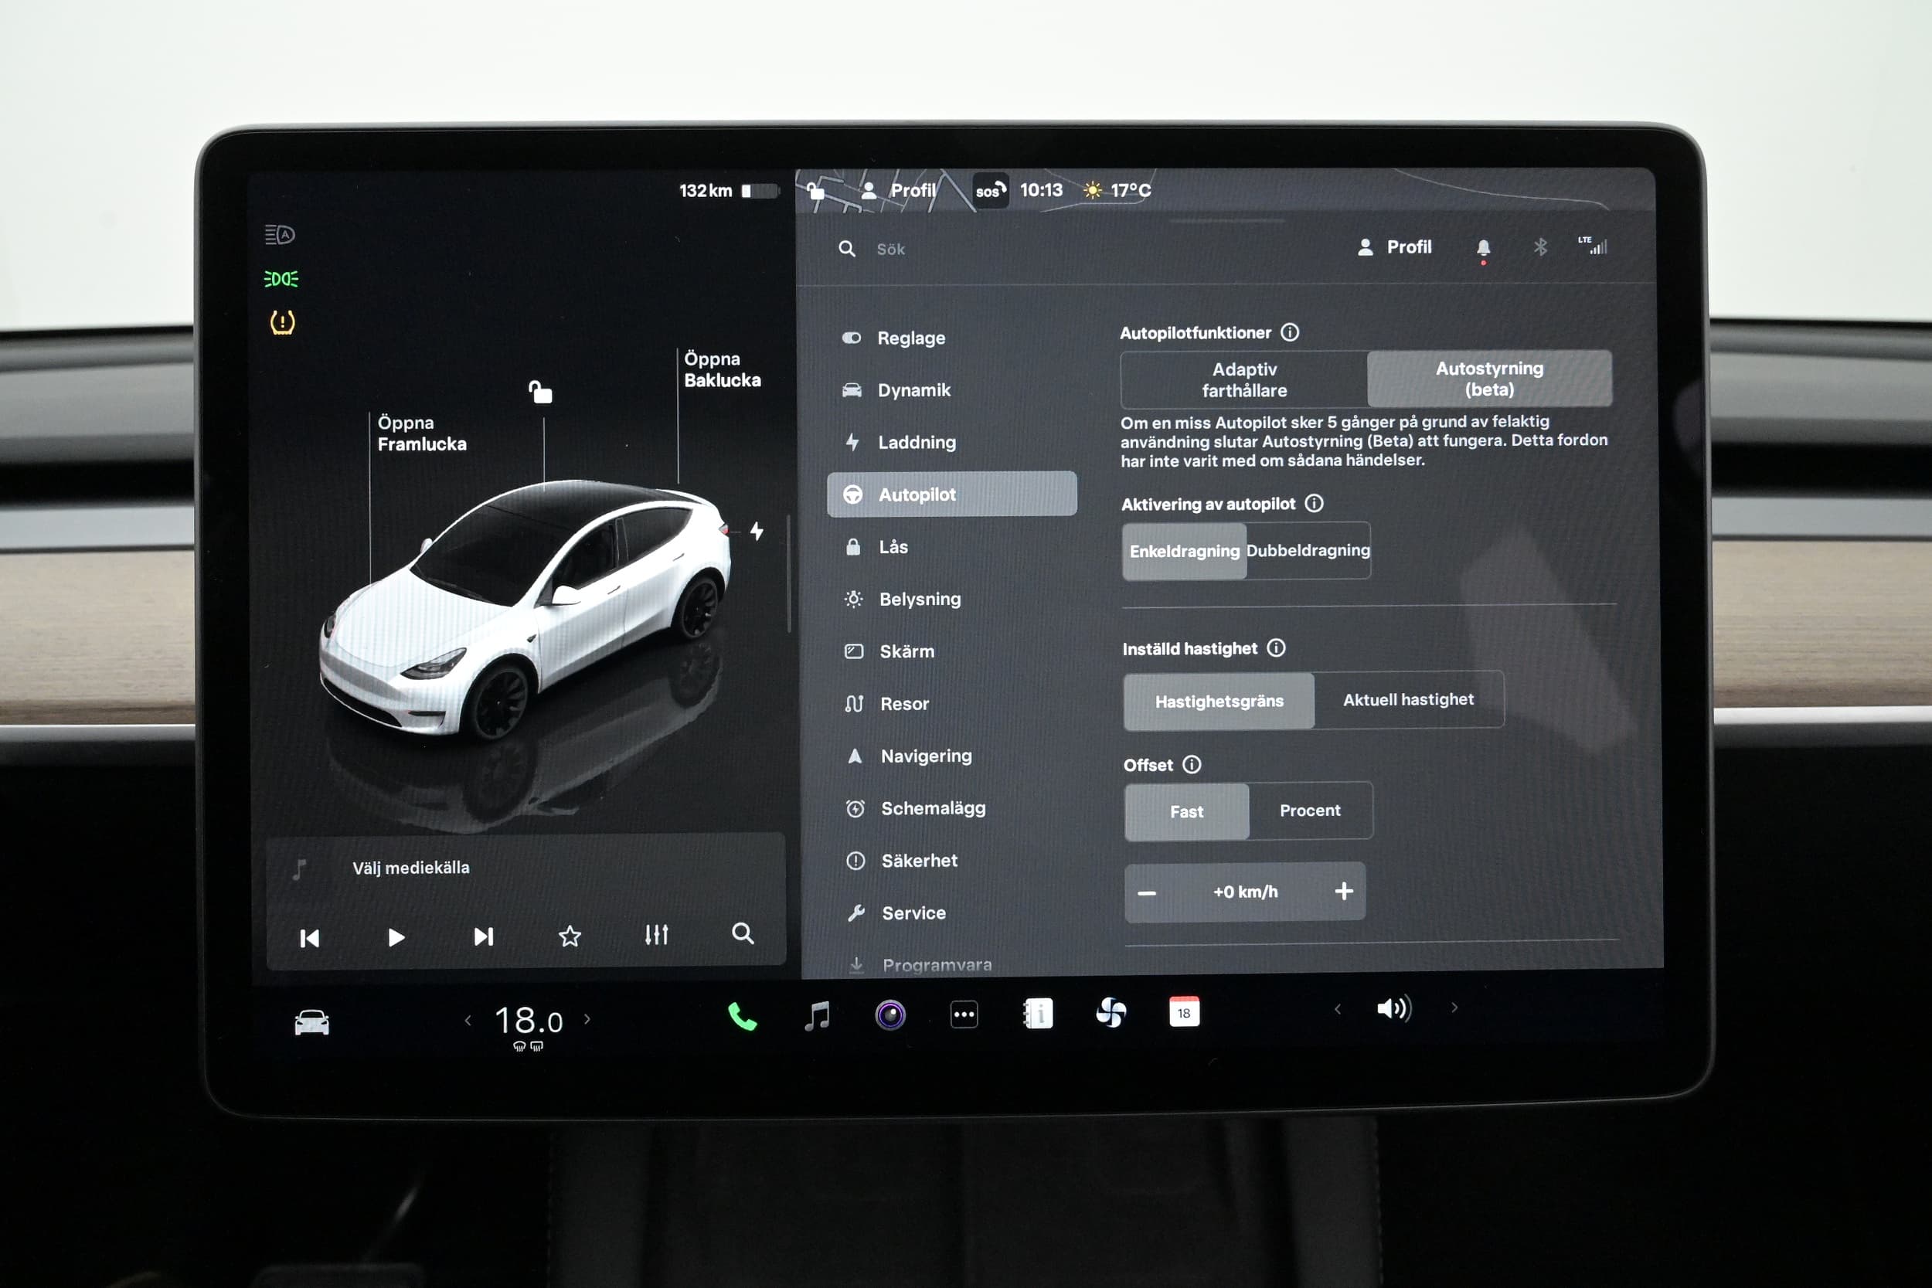This screenshot has width=1932, height=1288.
Task: Tap the media favorite star icon
Action: (570, 936)
